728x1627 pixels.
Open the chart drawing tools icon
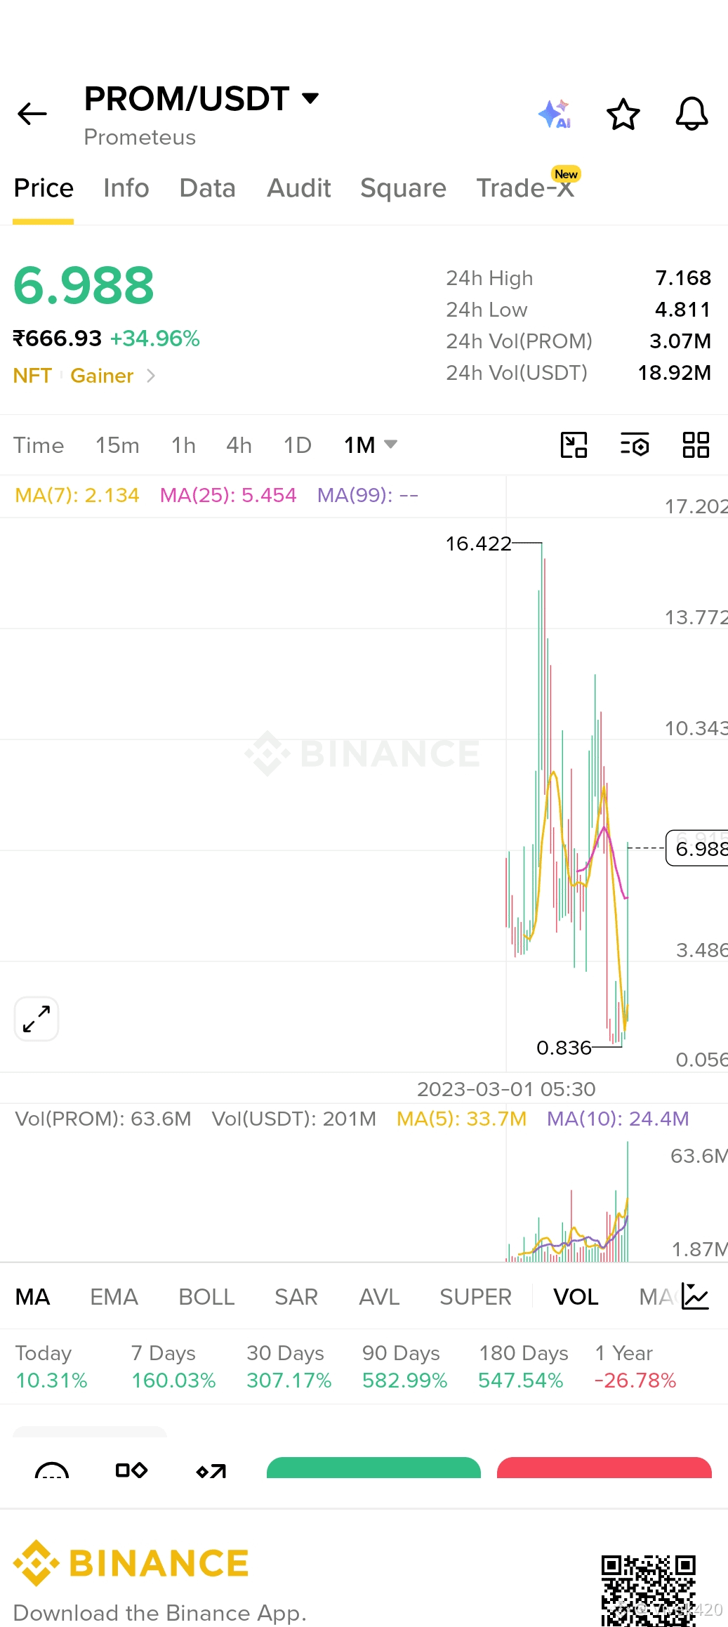(574, 445)
